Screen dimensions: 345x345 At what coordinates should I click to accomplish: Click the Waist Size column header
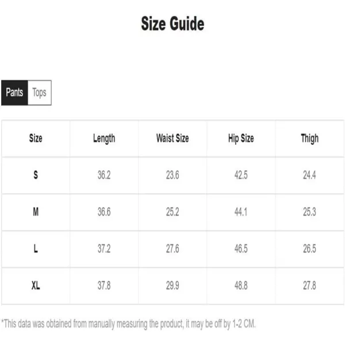(x=172, y=139)
